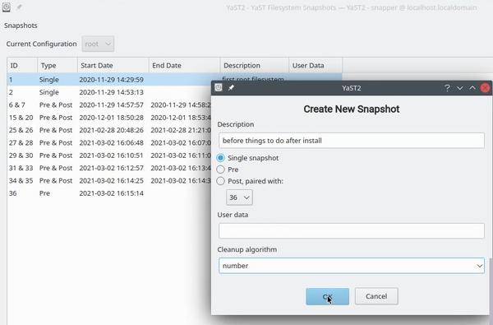Click the pin icon in main Snapshots window titlebar
493x325 pixels.
(19, 7)
